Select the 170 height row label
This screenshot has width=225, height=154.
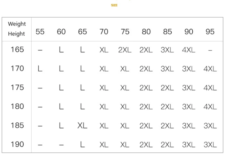17,68
